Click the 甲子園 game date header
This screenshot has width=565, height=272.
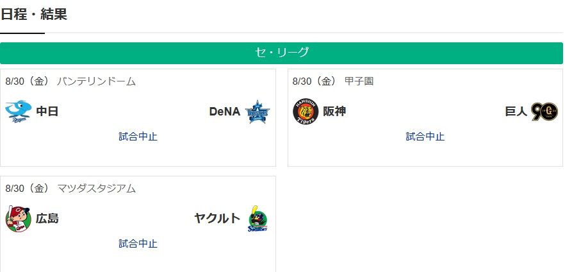tap(333, 81)
